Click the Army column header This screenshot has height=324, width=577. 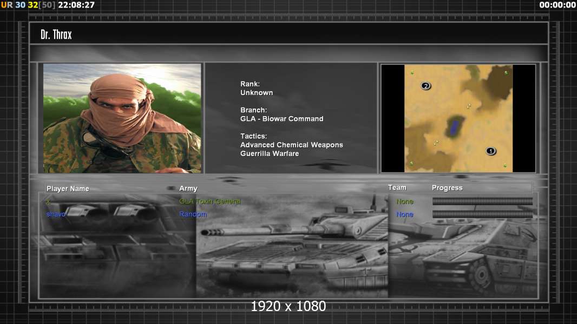click(188, 188)
